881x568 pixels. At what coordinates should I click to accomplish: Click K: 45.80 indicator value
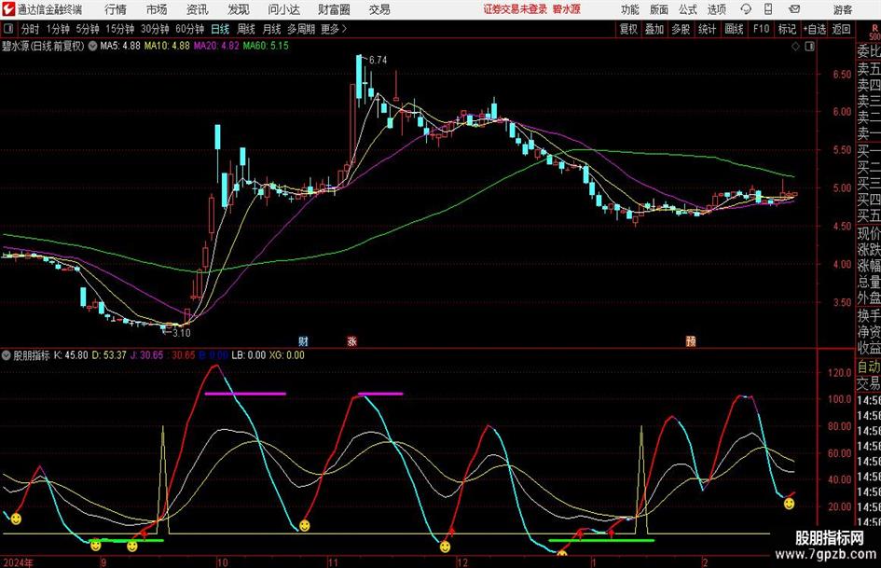pyautogui.click(x=71, y=355)
